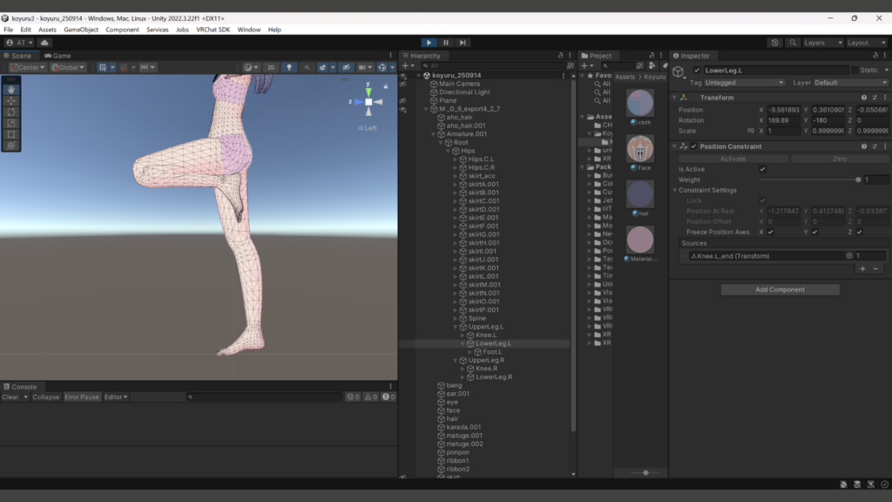Toggle 2D view mode in Scene
Image resolution: width=892 pixels, height=502 pixels.
point(271,67)
